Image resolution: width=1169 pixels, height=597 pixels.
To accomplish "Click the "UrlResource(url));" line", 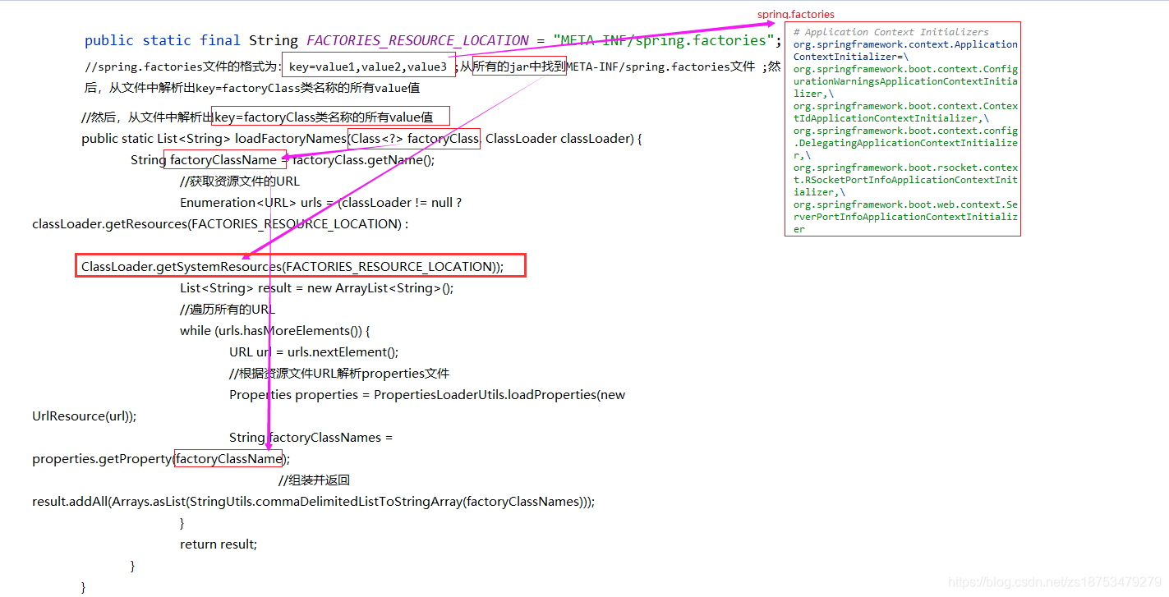I will pyautogui.click(x=85, y=416).
